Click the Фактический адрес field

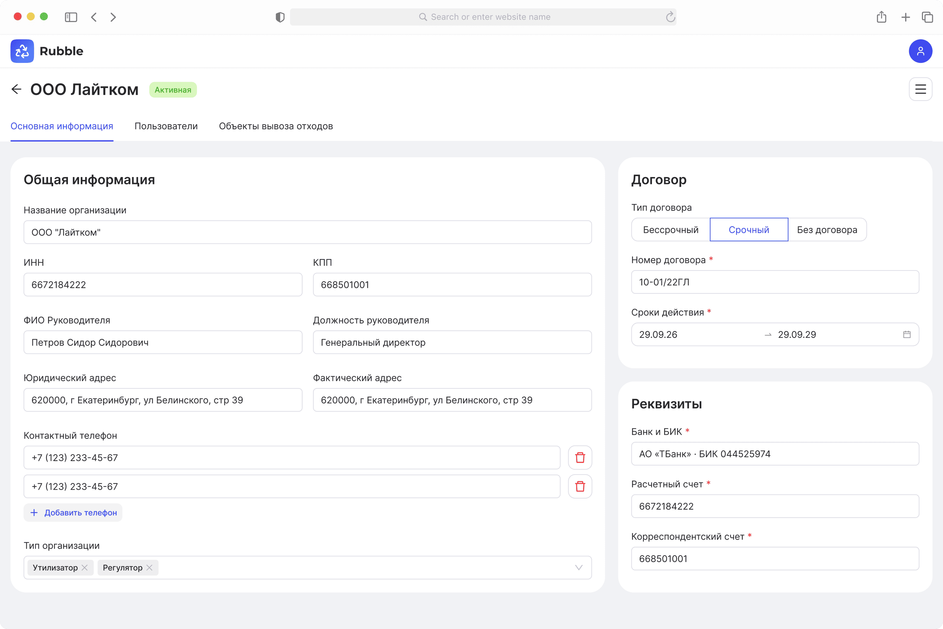(452, 399)
